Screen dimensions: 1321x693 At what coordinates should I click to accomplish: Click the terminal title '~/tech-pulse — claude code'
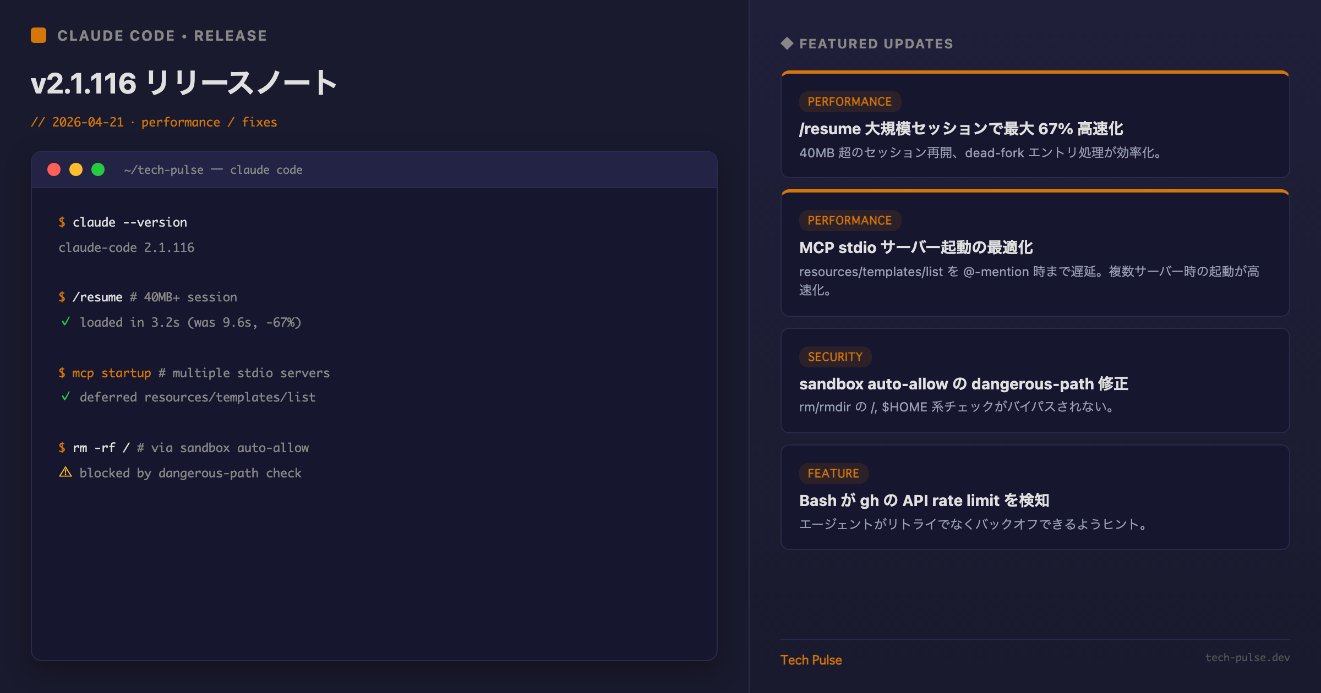coord(214,170)
